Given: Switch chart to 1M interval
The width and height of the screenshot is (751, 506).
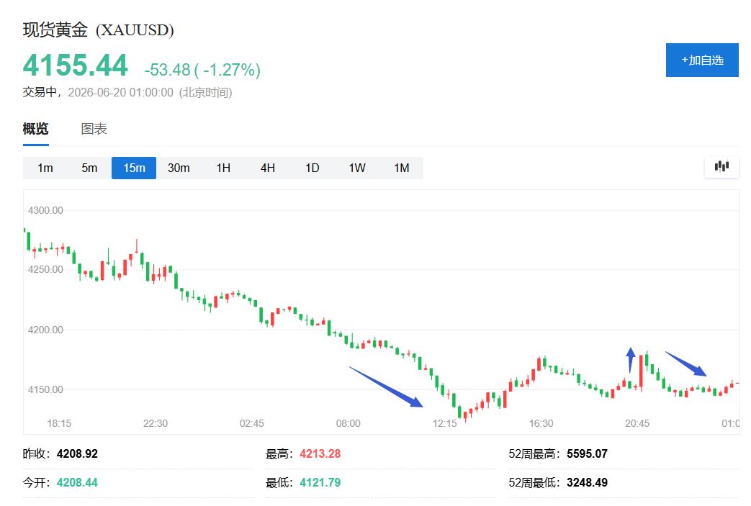Looking at the screenshot, I should 401,168.
